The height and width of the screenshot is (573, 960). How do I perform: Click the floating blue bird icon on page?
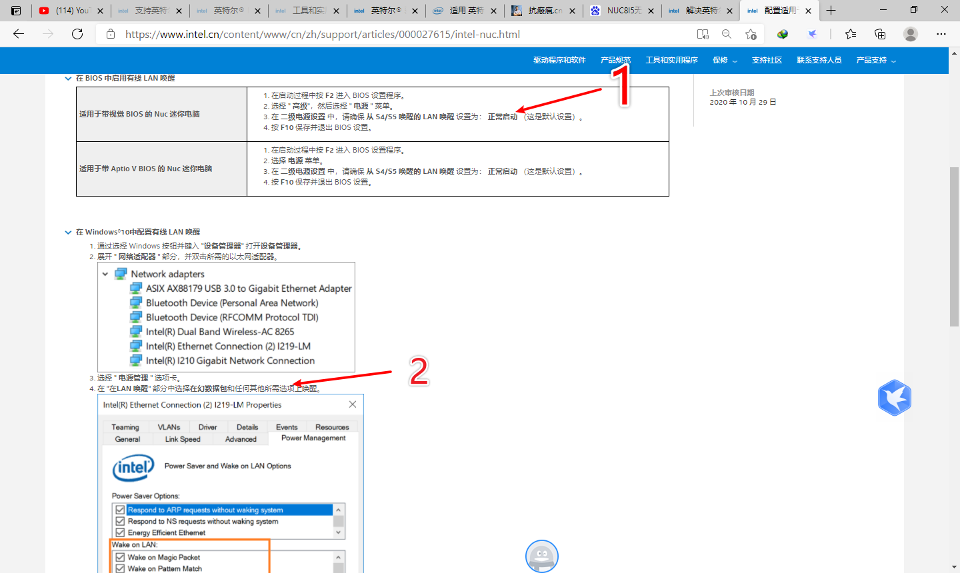click(895, 398)
